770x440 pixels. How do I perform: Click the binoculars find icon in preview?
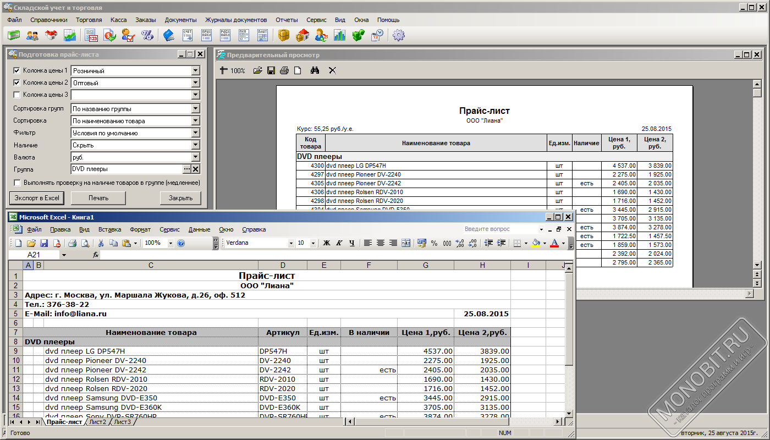(315, 70)
